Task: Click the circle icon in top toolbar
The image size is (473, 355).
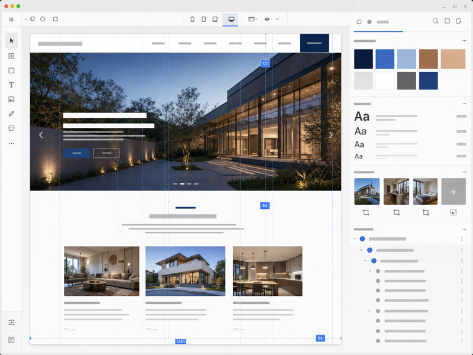Action: pos(43,19)
